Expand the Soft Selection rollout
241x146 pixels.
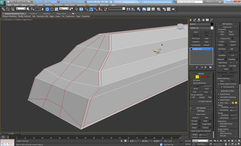click(201, 108)
